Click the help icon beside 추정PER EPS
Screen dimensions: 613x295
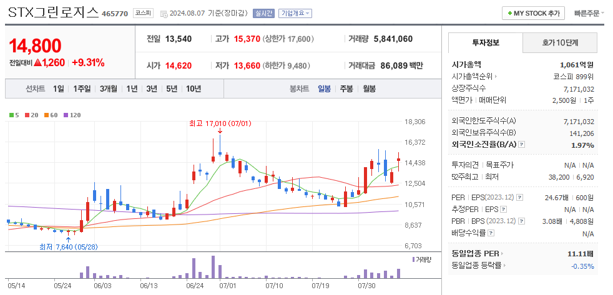(x=504, y=210)
